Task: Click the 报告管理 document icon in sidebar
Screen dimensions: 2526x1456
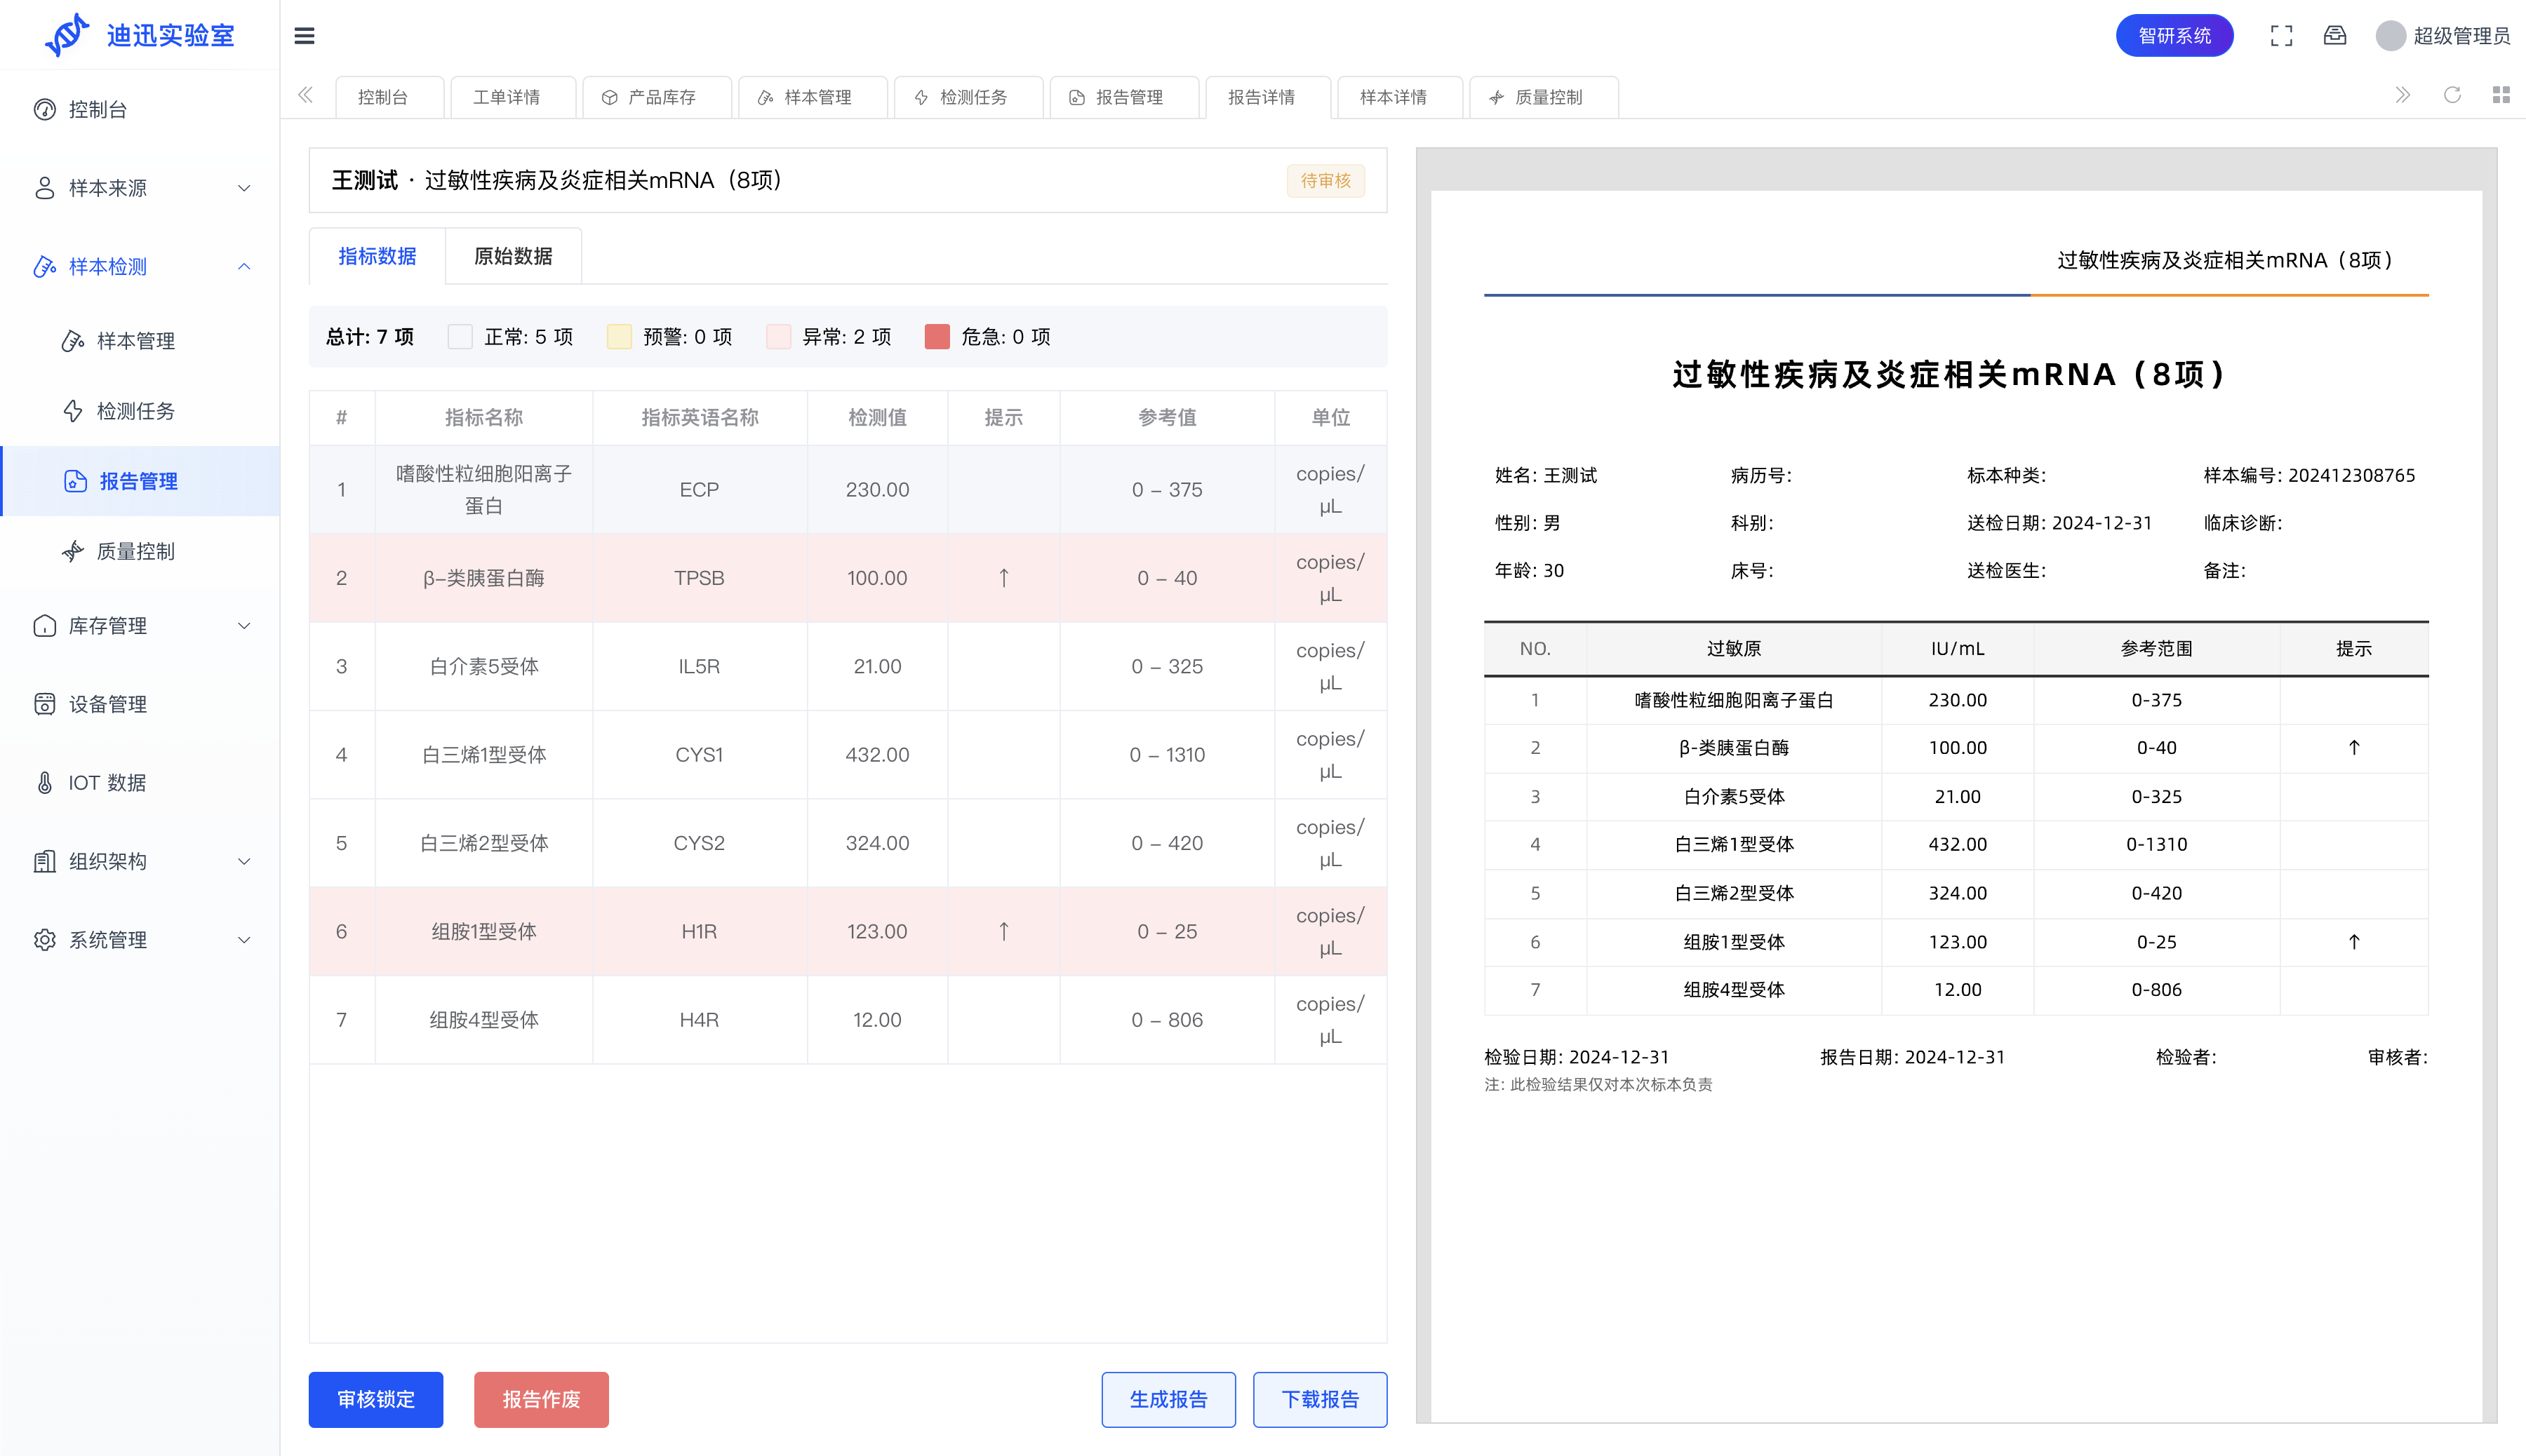Action: point(75,481)
